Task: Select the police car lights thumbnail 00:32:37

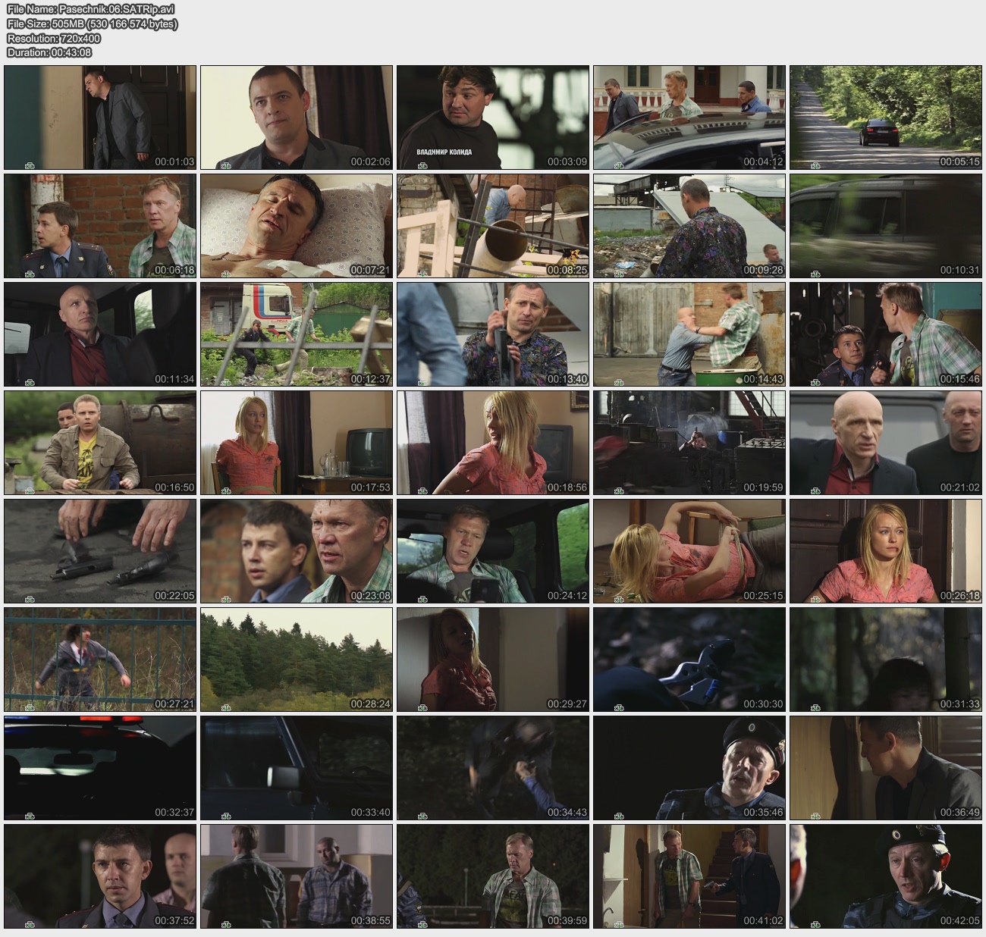Action: pos(100,768)
